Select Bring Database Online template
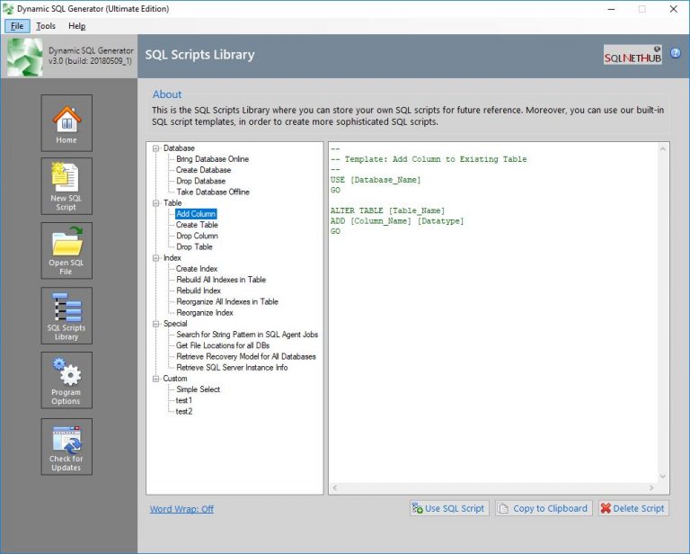This screenshot has height=554, width=690. click(x=213, y=159)
